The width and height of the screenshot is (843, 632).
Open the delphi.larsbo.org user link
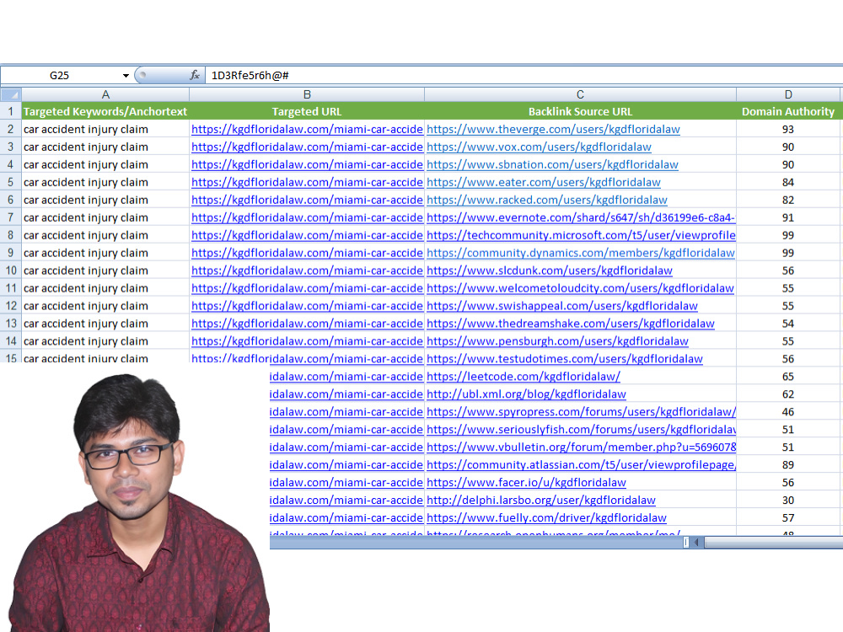pyautogui.click(x=541, y=501)
